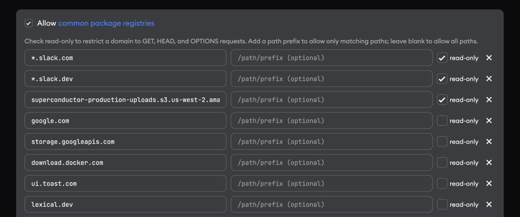
Task: Uncheck read-only for *.slack.dev
Action: click(442, 79)
